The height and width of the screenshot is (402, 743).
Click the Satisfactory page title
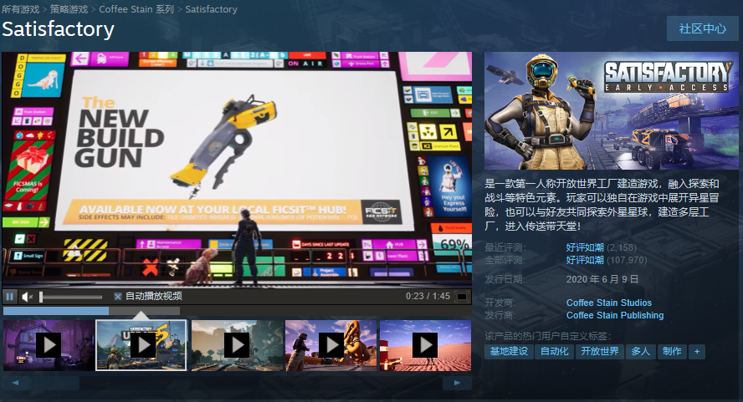pyautogui.click(x=59, y=29)
